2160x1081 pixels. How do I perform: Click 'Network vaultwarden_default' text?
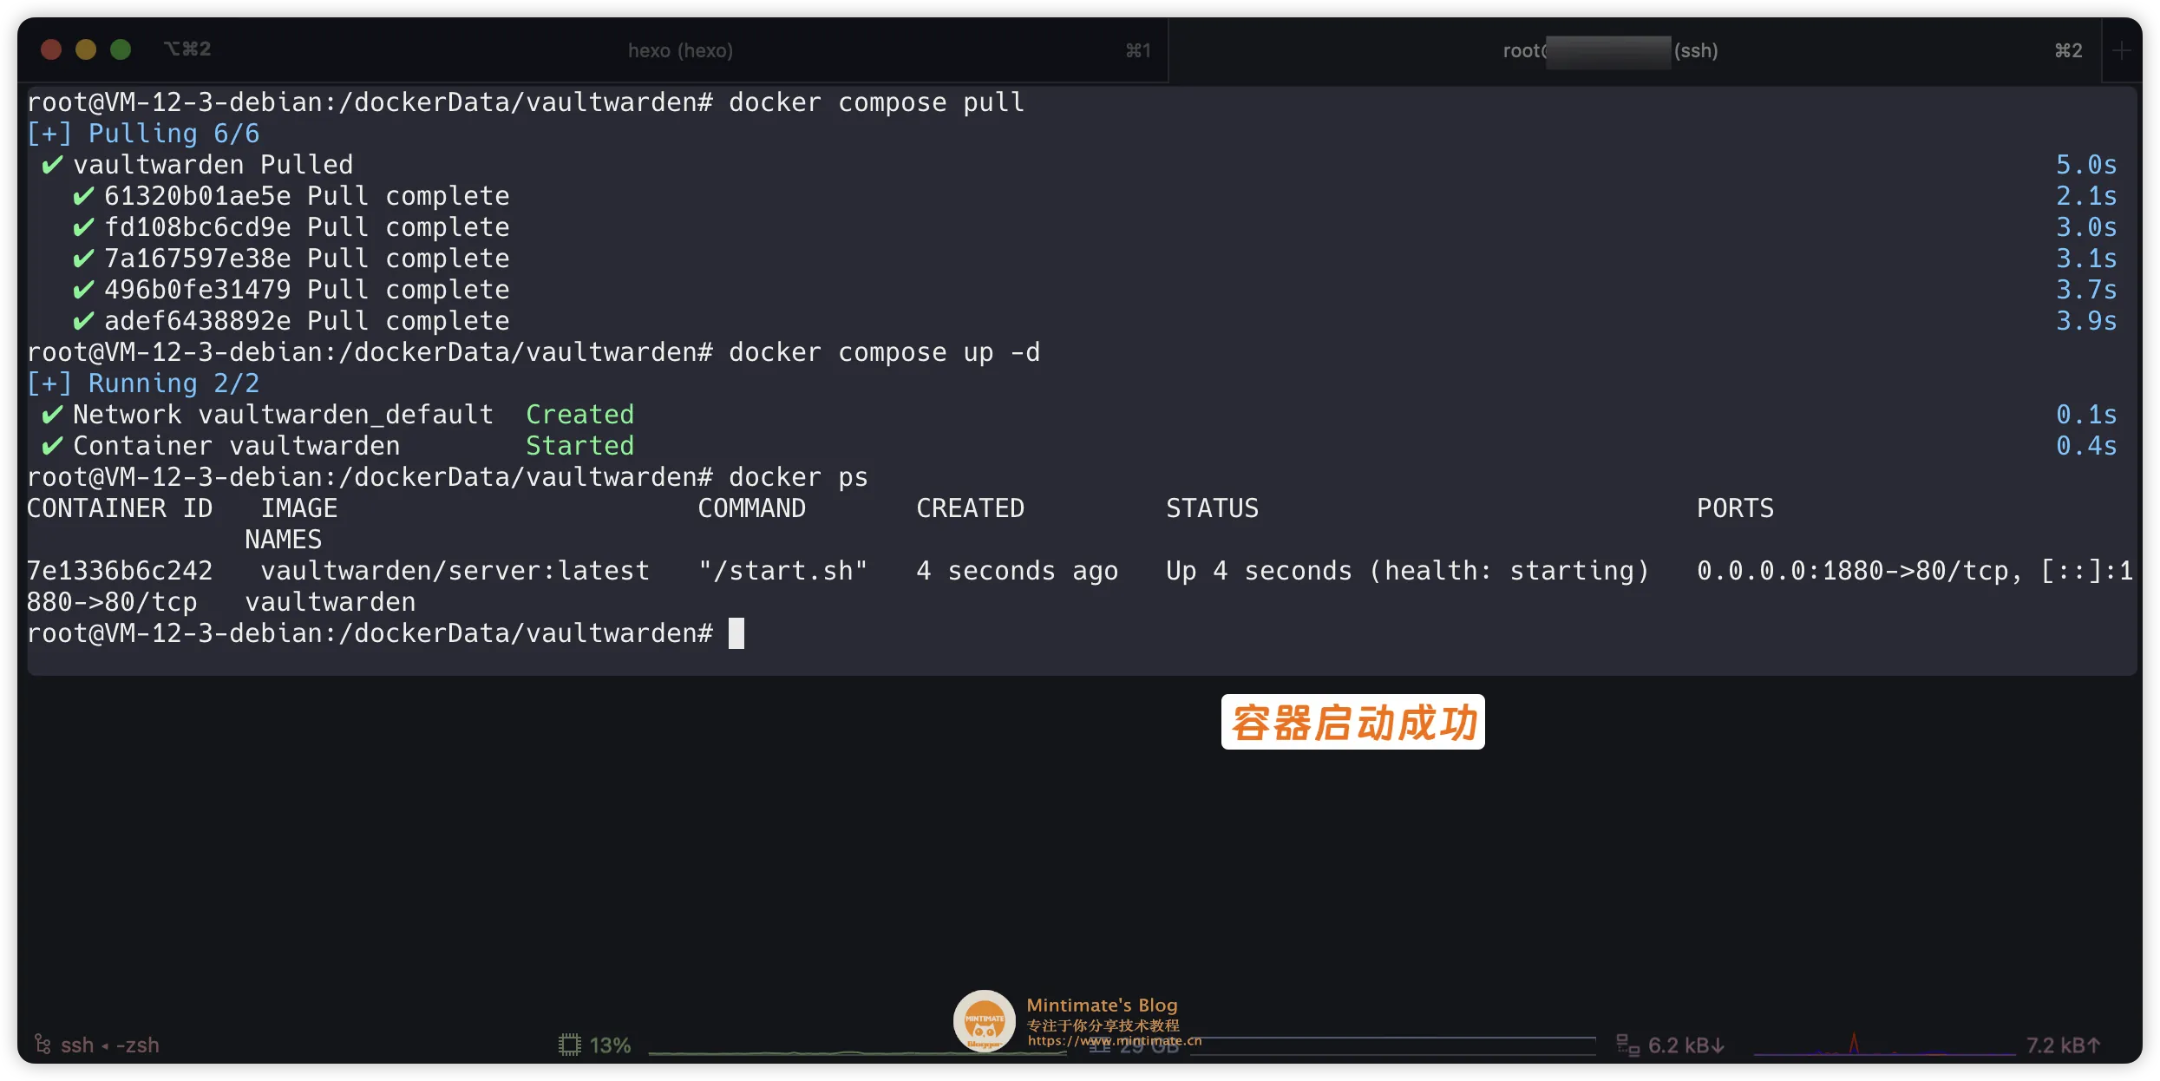[283, 415]
